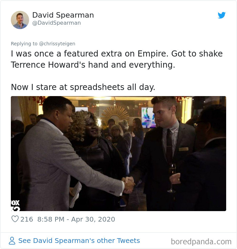Click the 216 likes count
The height and width of the screenshot is (249, 237).
[27, 219]
